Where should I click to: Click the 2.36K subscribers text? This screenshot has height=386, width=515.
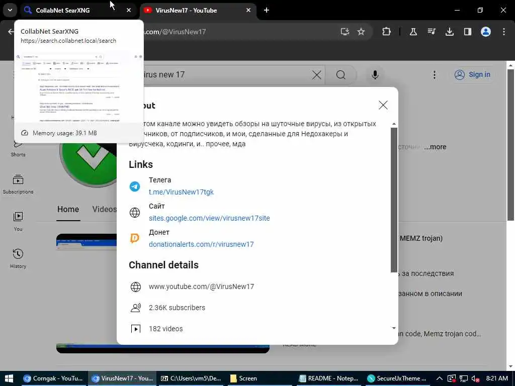pos(177,308)
